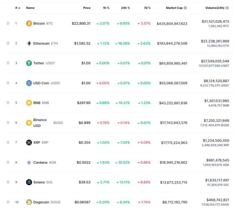Open Cardano ADA coin link
This screenshot has width=234, height=213.
[45, 162]
